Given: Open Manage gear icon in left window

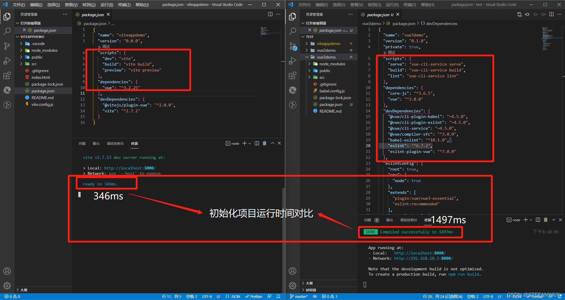Looking at the screenshot, I should point(7,286).
